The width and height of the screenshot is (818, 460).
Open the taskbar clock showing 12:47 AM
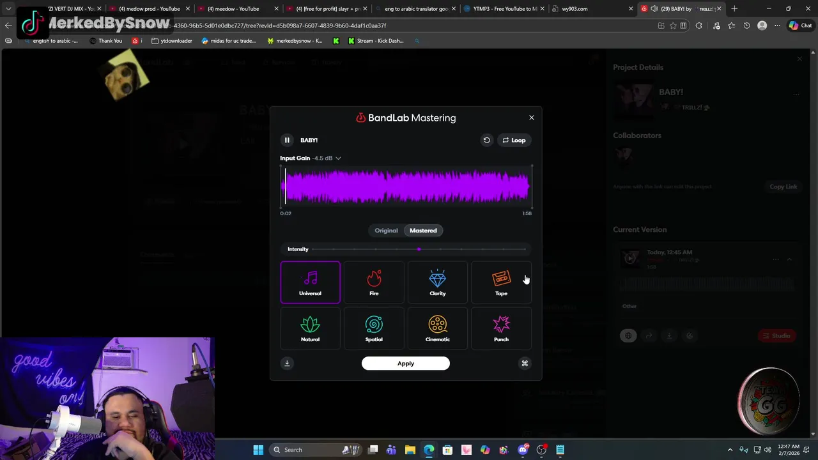789,450
